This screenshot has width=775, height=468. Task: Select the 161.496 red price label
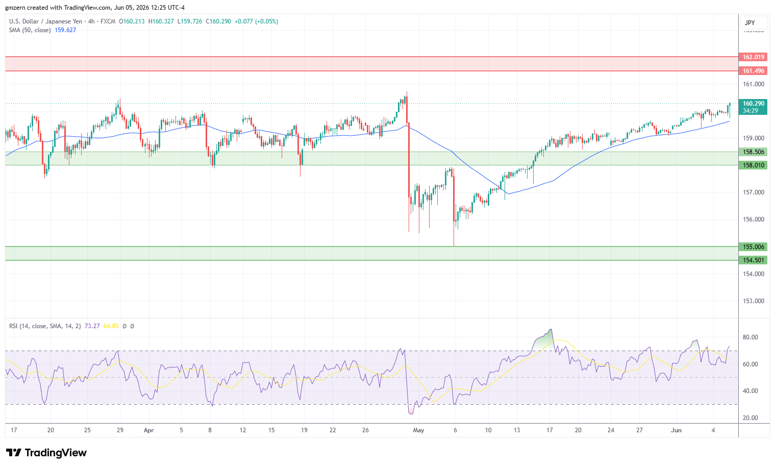[x=753, y=71]
